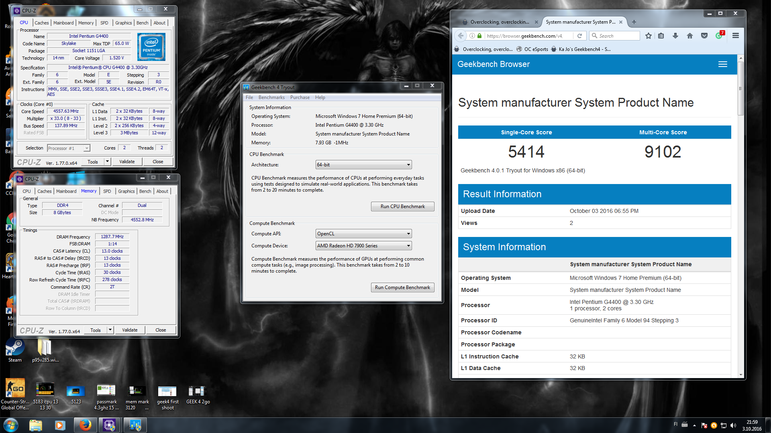Click the network tray icon
Viewport: 771px width, 433px height.
tap(724, 425)
